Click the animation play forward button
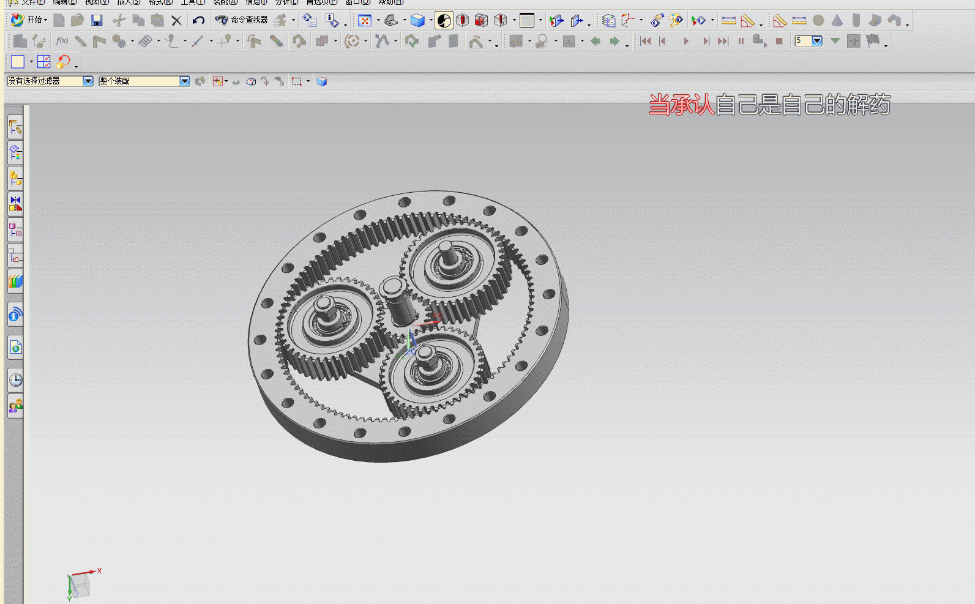 [686, 42]
